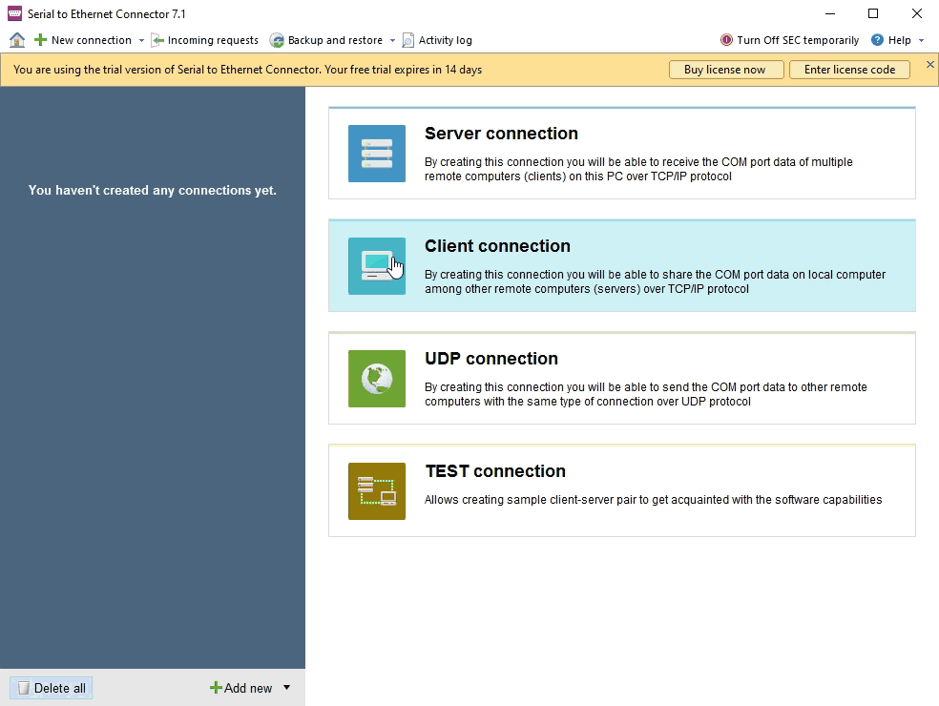Viewport: 939px width, 706px height.
Task: Click the trash icon on Delete all
Action: [x=23, y=688]
